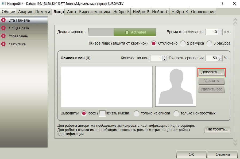This screenshot has height=159, width=240.
Task: Click the gear icon next to Управление
Action: 3,36
